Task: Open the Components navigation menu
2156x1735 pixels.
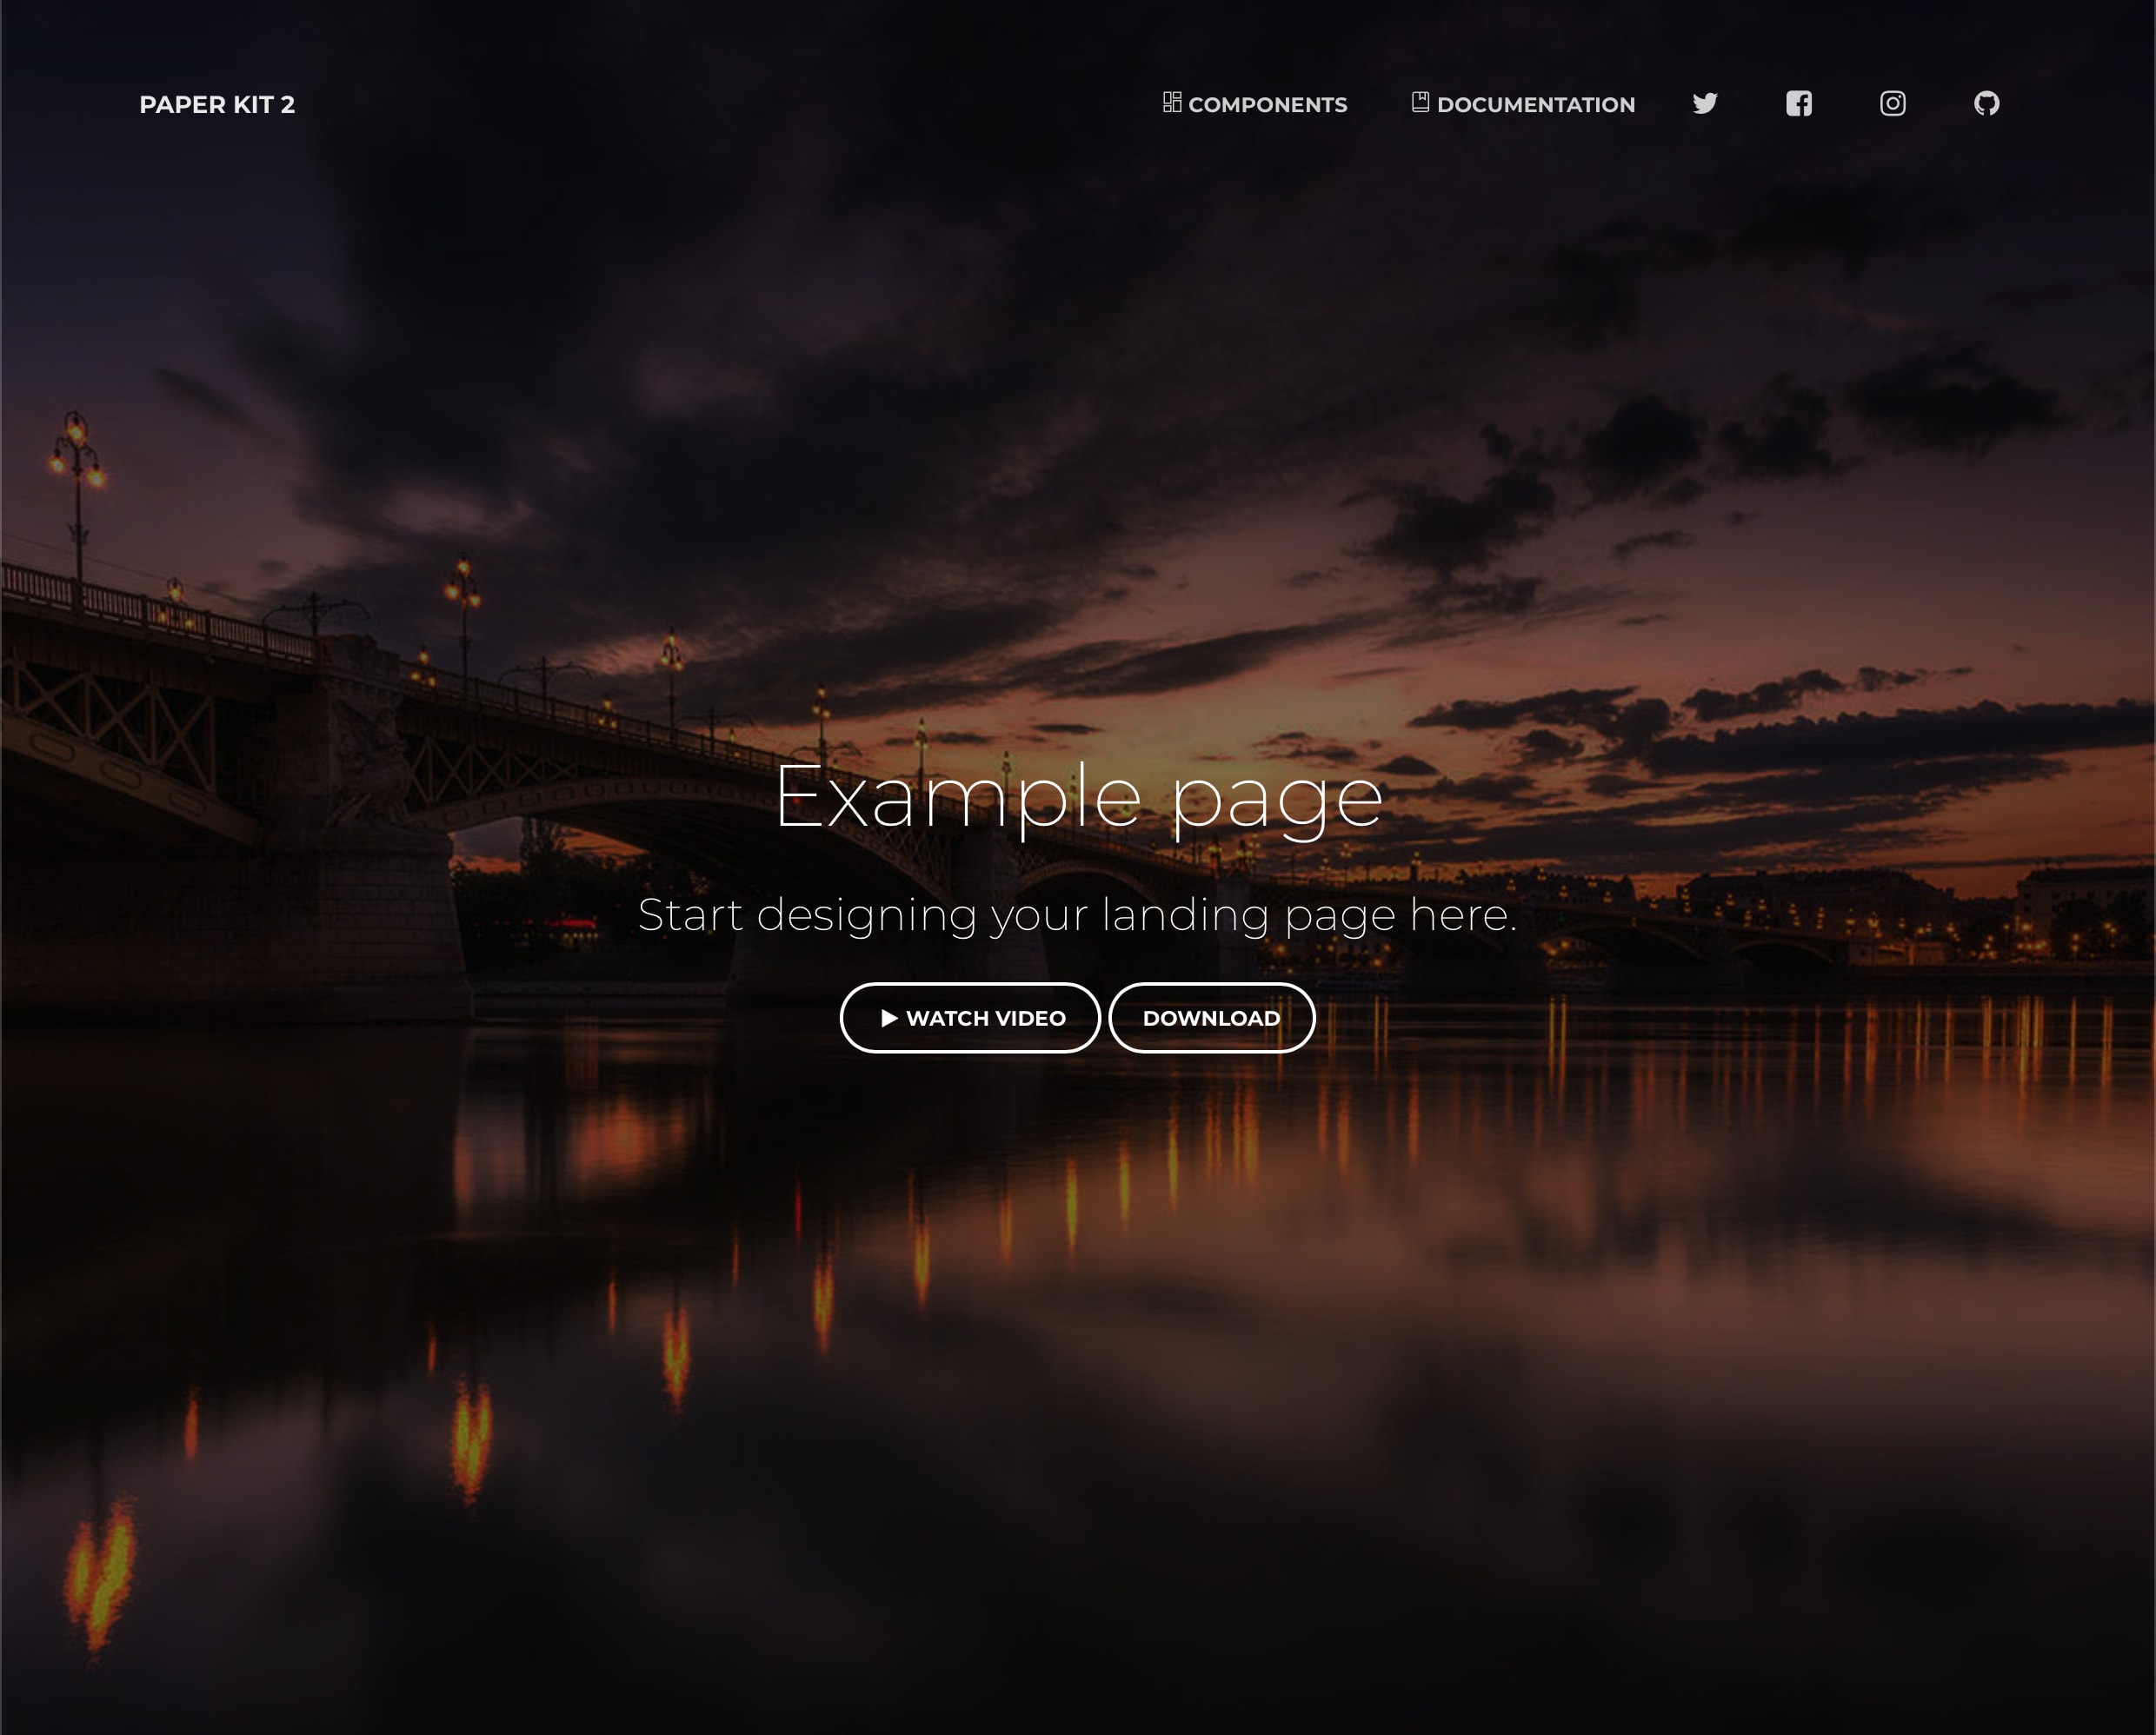Action: [1255, 104]
